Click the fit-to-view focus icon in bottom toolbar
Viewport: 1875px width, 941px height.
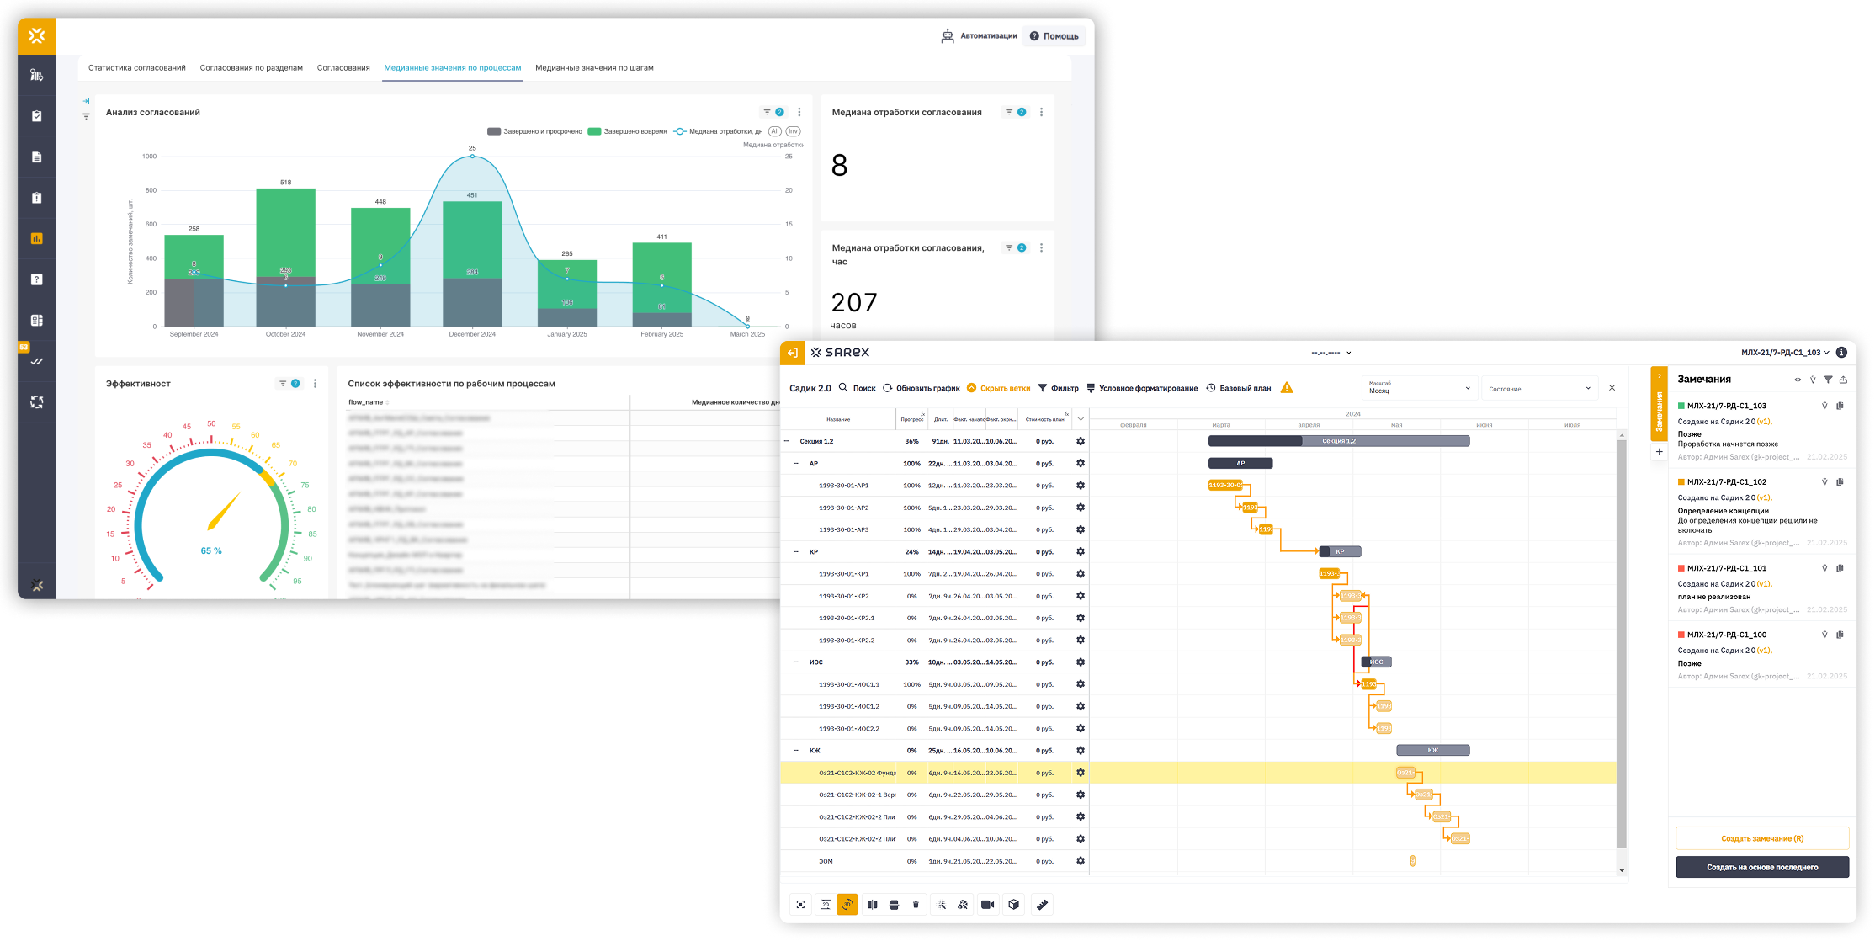800,905
